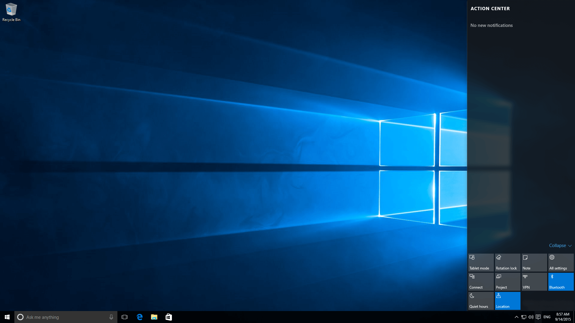Viewport: 575px width, 323px height.
Task: Show hidden system tray icons
Action: 517,317
